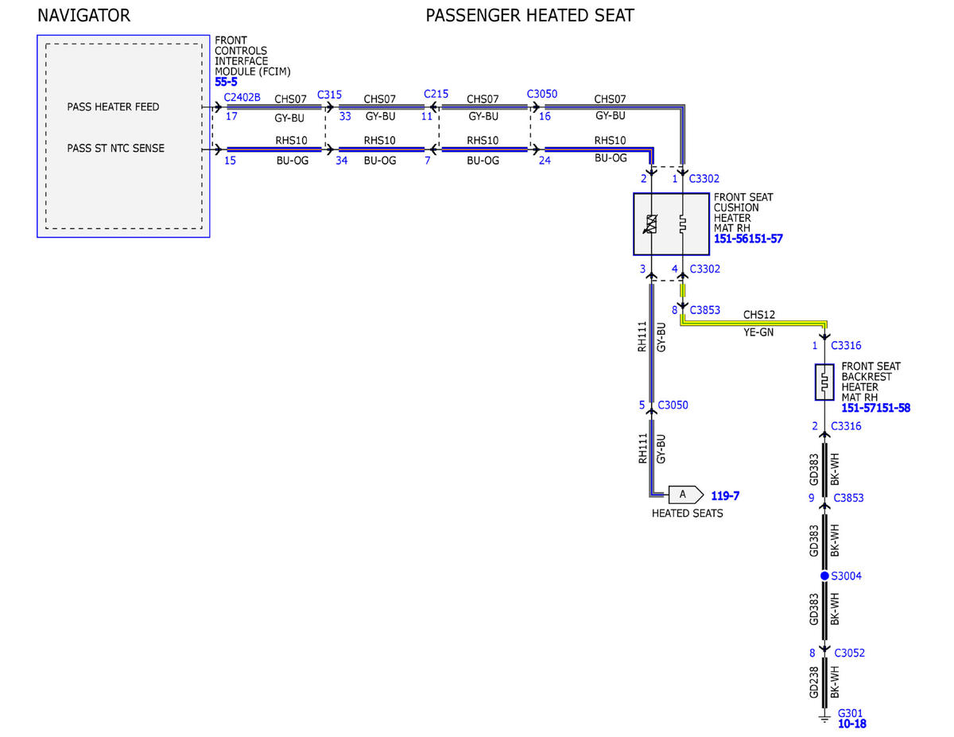Follow the 119-7 heated seats reference
This screenshot has width=954, height=737.
[725, 495]
